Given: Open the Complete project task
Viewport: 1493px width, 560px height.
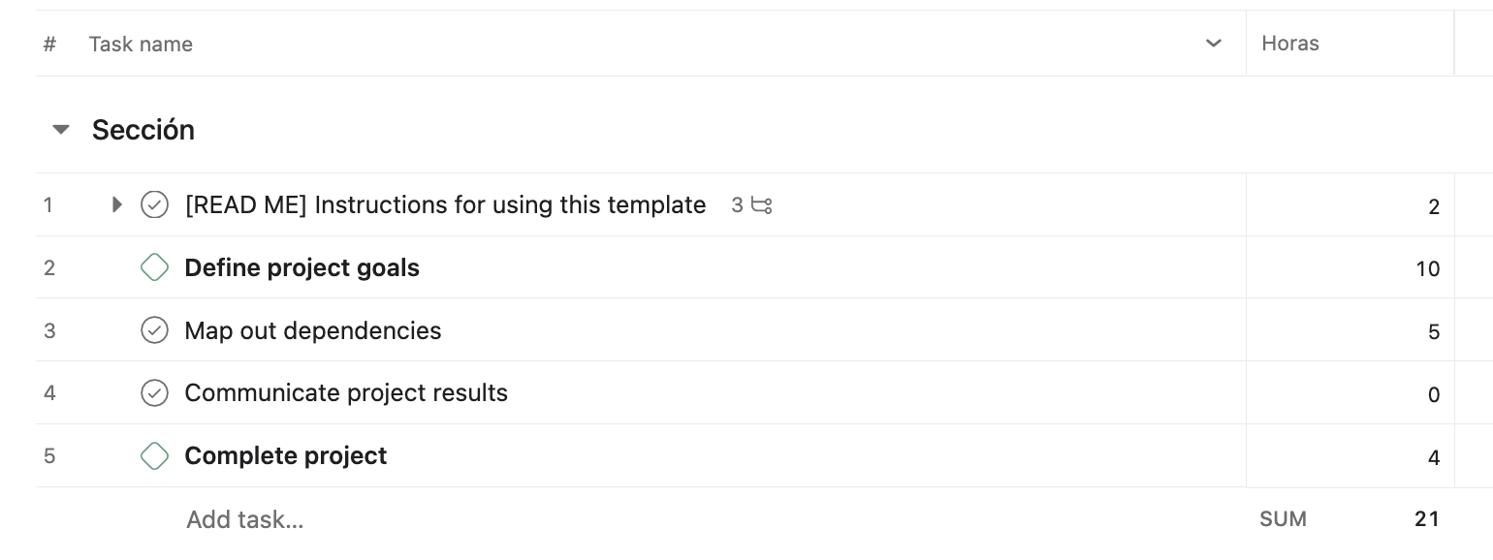Looking at the screenshot, I should click(x=285, y=456).
